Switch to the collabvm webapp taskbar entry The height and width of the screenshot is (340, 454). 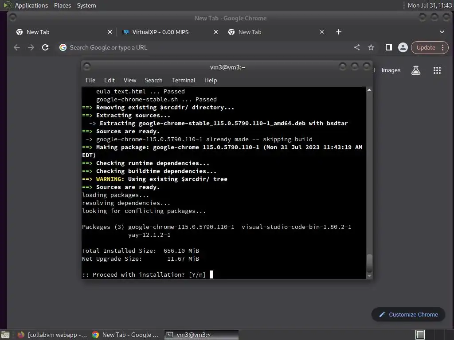tap(52, 335)
